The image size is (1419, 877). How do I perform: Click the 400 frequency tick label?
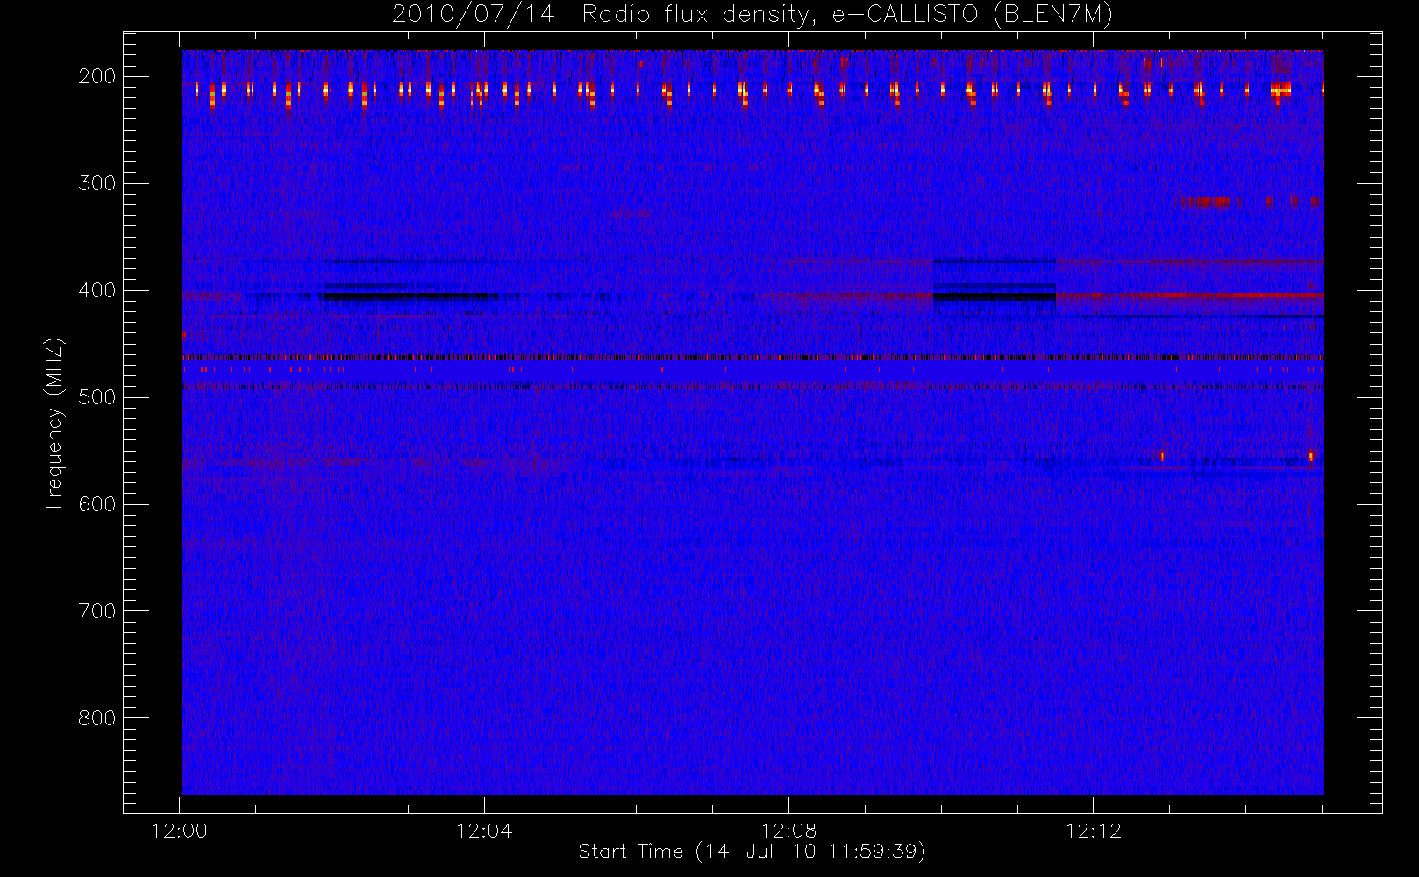tap(96, 290)
